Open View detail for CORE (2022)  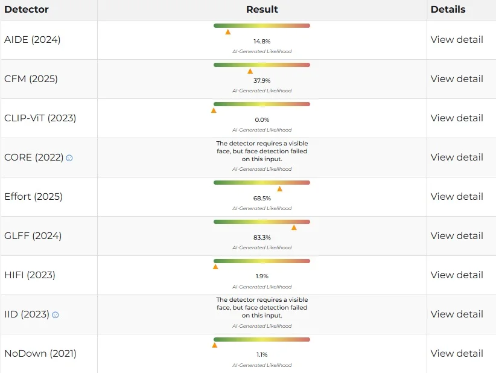pyautogui.click(x=457, y=158)
